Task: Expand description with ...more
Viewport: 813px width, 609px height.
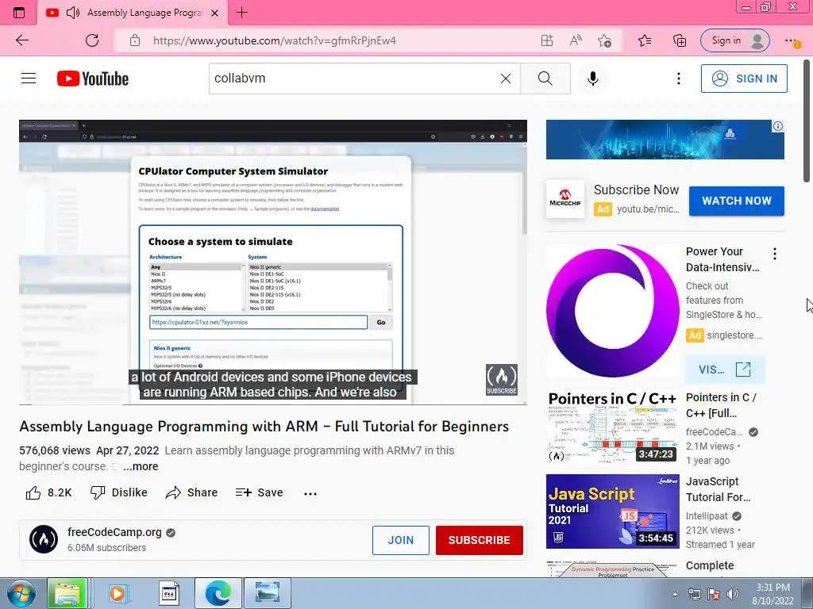Action: 141,466
